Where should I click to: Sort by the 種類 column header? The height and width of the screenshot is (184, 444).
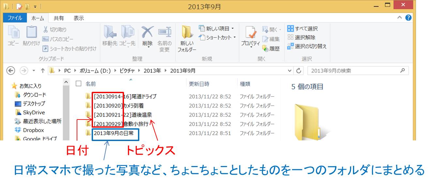[x=245, y=84]
